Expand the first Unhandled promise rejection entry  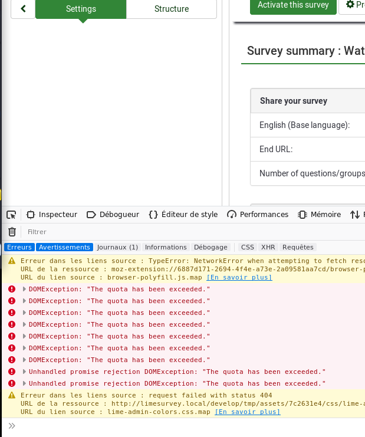coord(24,372)
